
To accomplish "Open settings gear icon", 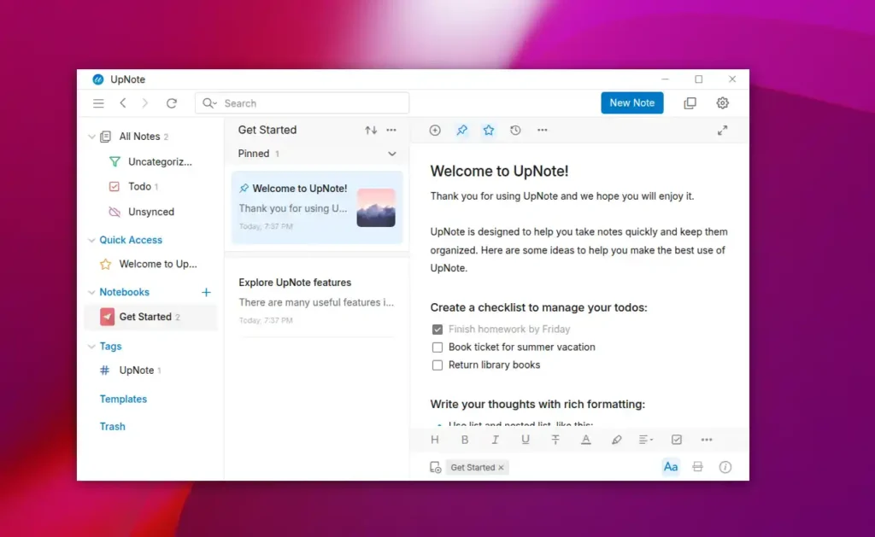I will pyautogui.click(x=722, y=103).
